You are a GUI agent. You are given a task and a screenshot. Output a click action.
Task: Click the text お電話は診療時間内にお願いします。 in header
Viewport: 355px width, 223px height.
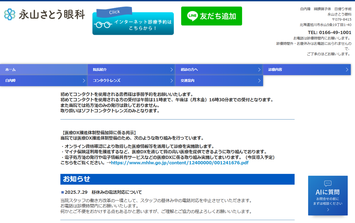322,38
